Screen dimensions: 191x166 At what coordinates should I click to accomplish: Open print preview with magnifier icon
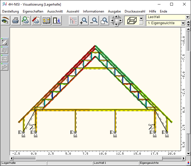point(26,21)
